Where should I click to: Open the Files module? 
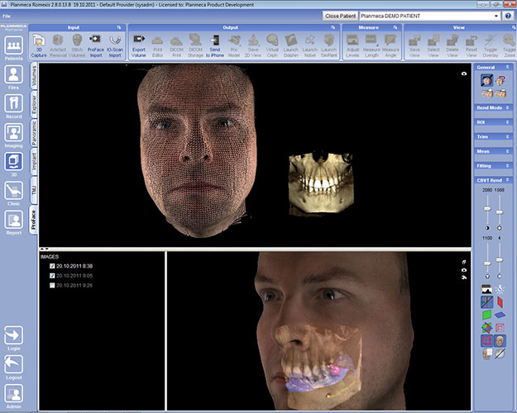[13, 75]
